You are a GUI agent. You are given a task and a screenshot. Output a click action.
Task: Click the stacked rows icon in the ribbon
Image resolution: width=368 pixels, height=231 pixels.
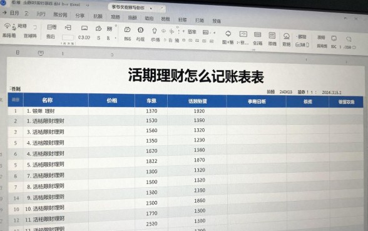point(257,34)
